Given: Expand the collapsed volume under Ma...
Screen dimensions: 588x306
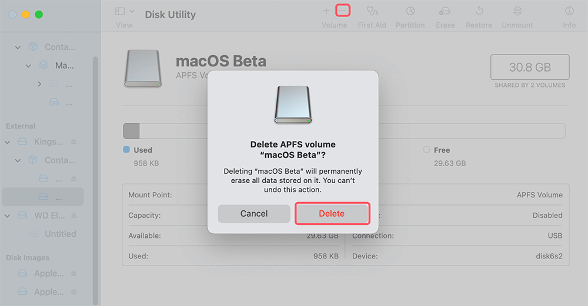Looking at the screenshot, I should tap(39, 84).
